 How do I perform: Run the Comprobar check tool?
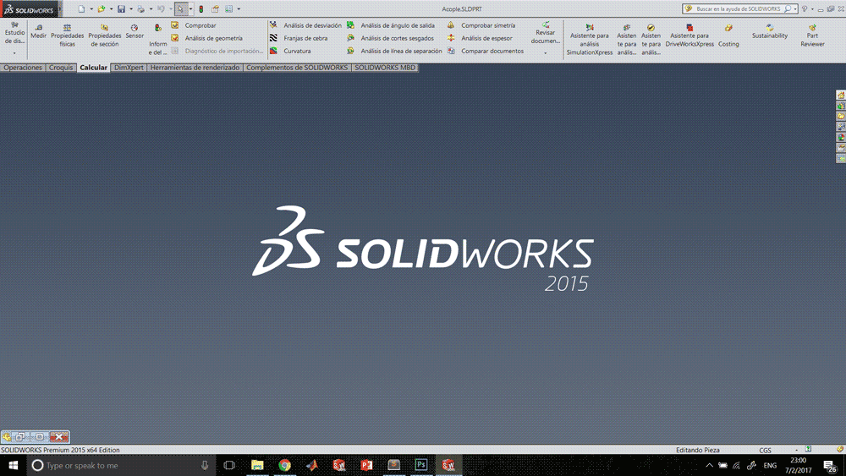194,25
